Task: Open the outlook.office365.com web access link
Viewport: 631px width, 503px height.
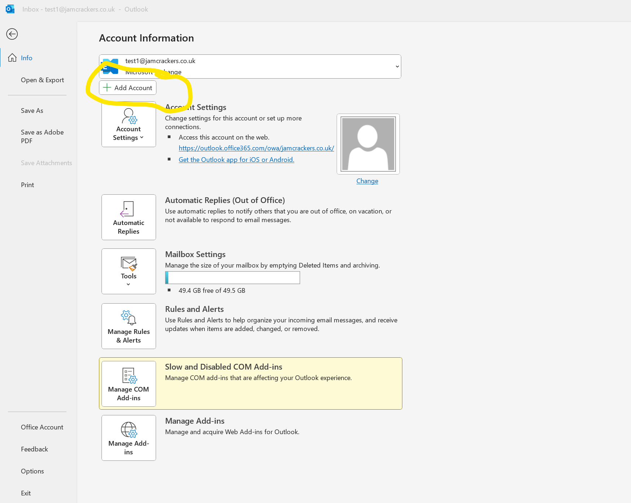Action: coord(256,148)
